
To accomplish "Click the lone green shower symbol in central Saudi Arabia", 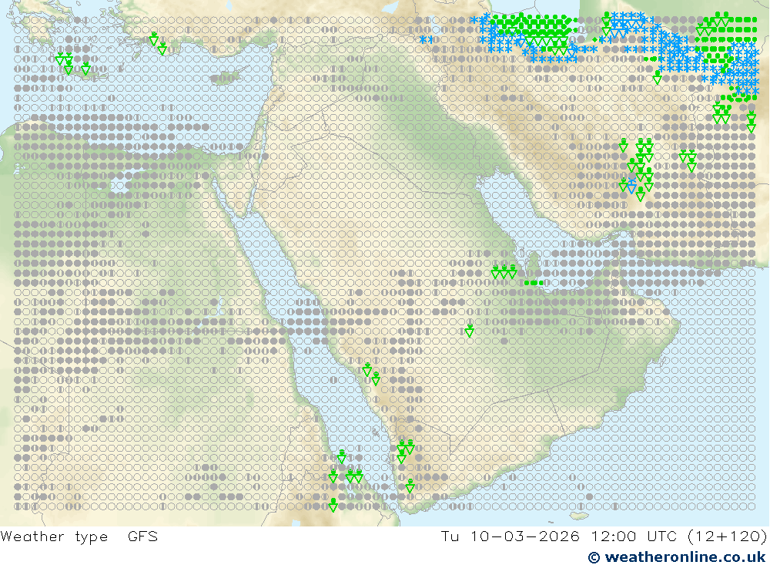I will (x=470, y=331).
